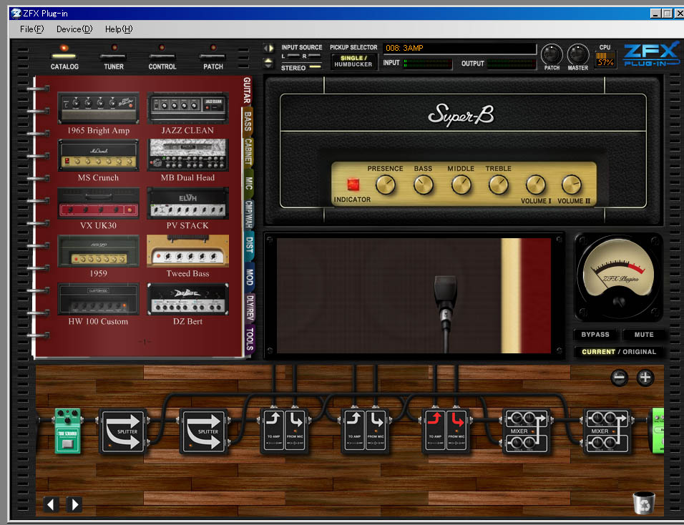This screenshot has height=525, width=684.
Task: Click the trash bin icon
Action: point(644,503)
